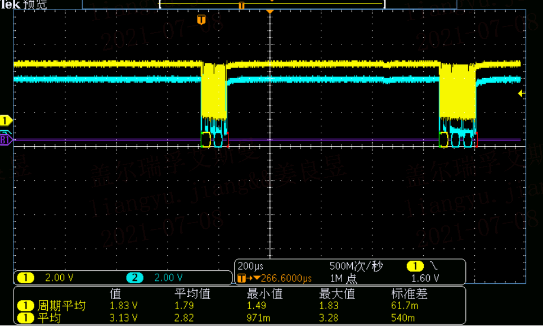
Task: Select the cyan channel 2 scale 2.00 V
Action: click(x=168, y=278)
